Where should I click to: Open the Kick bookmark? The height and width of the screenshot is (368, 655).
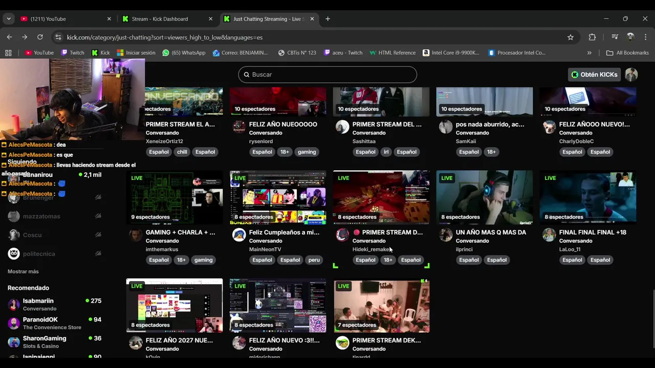coord(101,53)
